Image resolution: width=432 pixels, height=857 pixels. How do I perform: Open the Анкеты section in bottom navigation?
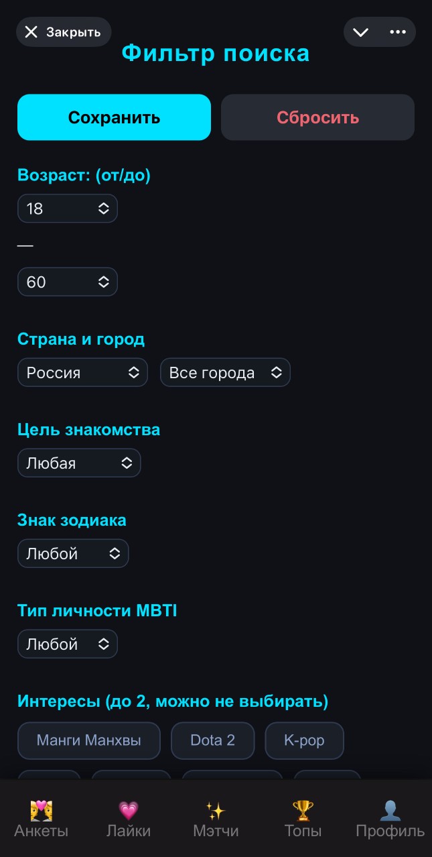[41, 817]
